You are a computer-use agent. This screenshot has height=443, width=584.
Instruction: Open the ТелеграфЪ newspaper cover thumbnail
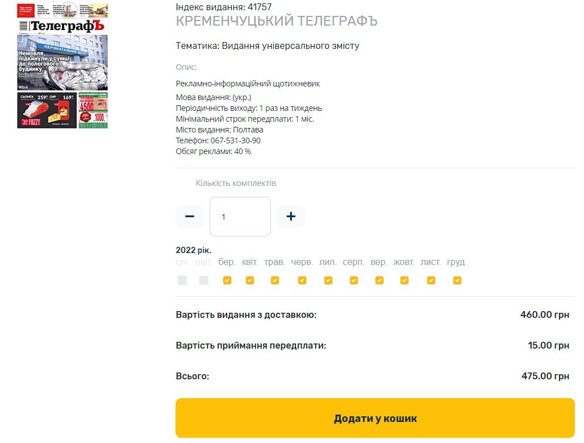62,66
